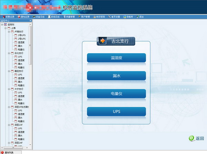Click the 漏水 button in center panel
The width and height of the screenshot is (207, 154).
click(116, 76)
